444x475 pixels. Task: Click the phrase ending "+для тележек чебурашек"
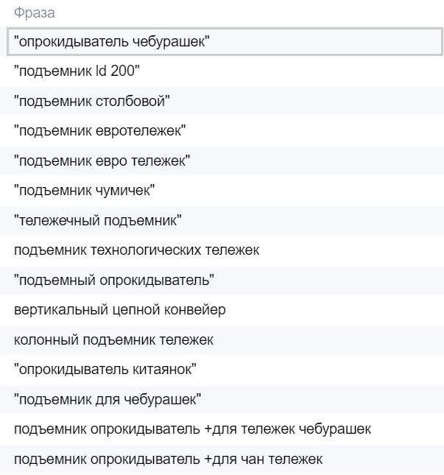point(192,429)
